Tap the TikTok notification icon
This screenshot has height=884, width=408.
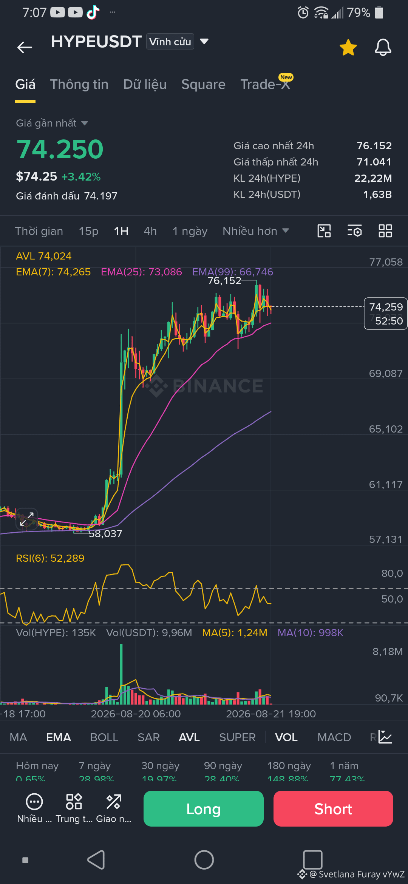tap(93, 12)
